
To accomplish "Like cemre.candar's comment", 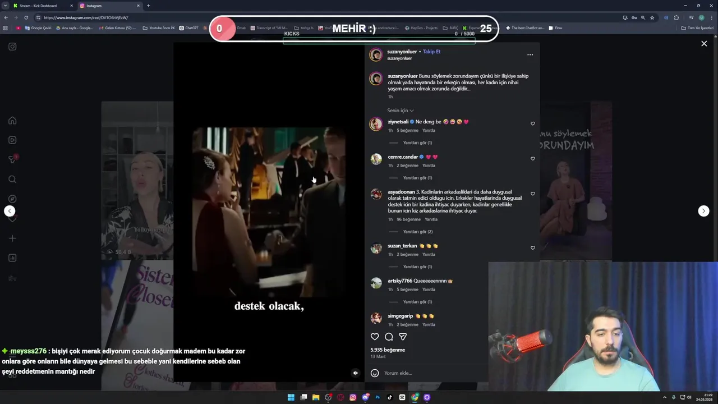I will [x=532, y=158].
